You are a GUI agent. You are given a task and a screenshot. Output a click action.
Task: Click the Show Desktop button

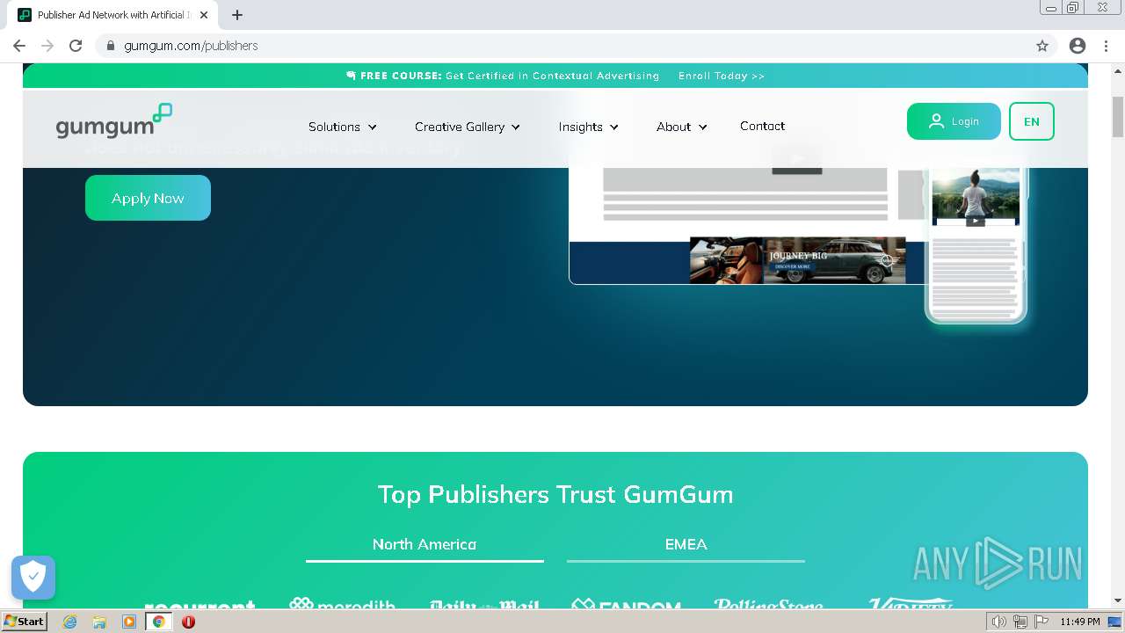[x=1114, y=622]
